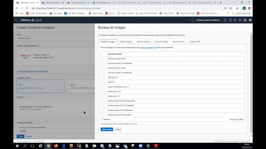Open virtual cloud network compartment dropdown
This screenshot has width=266, height=149.
pos(57,131)
